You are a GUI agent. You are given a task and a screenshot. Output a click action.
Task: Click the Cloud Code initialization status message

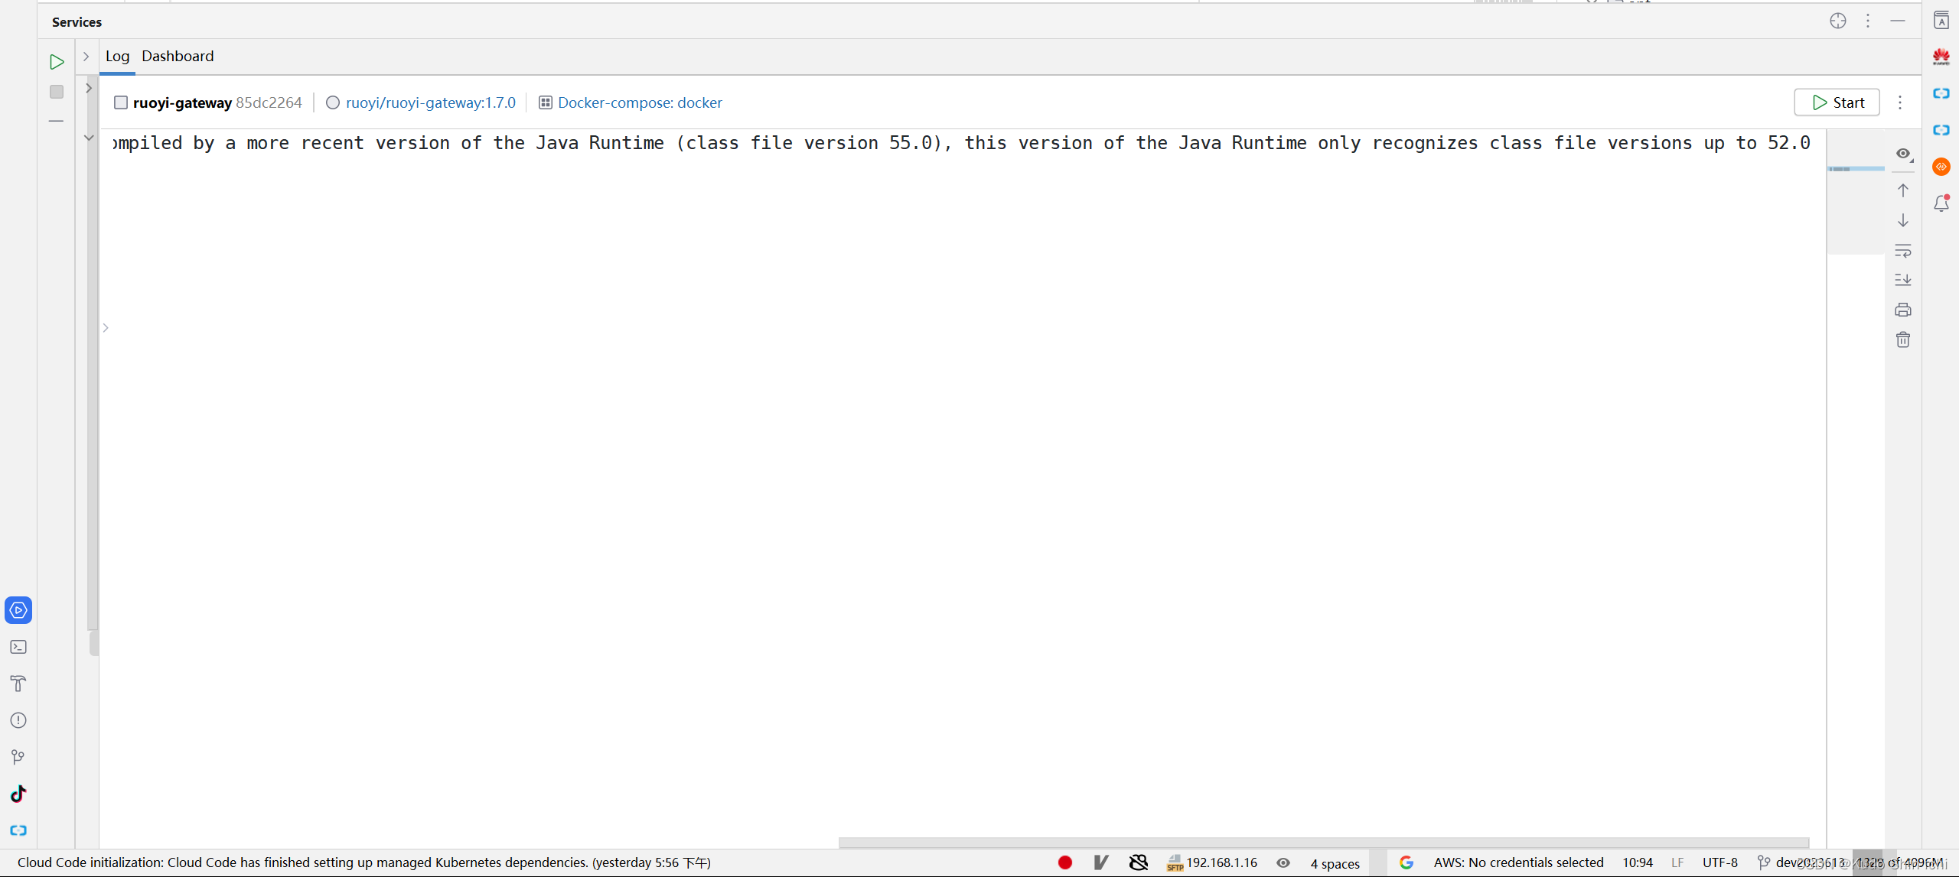click(364, 862)
